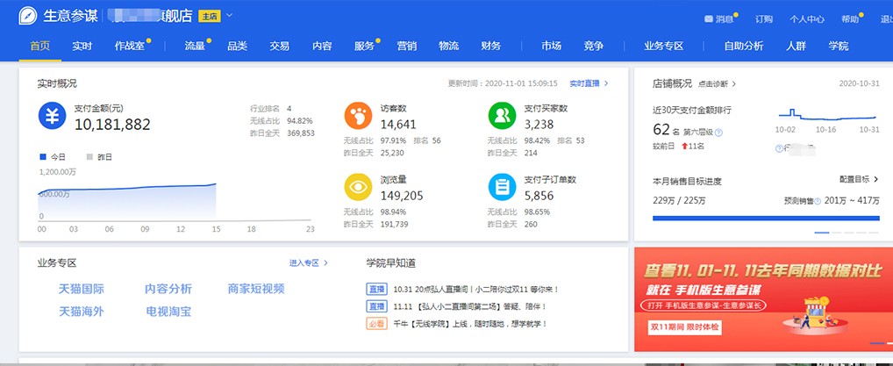Open the 实时 tab

coord(82,47)
